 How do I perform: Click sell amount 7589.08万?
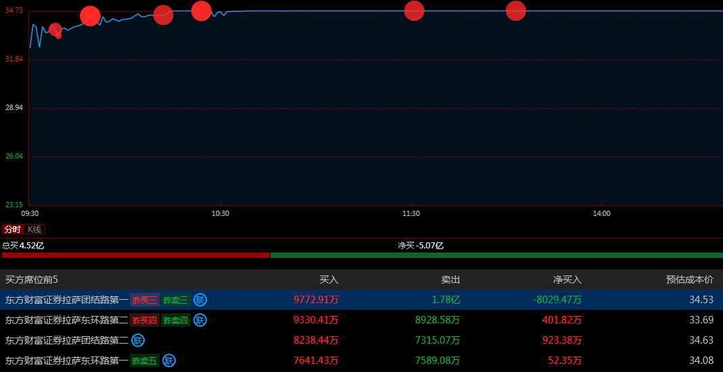tap(438, 361)
